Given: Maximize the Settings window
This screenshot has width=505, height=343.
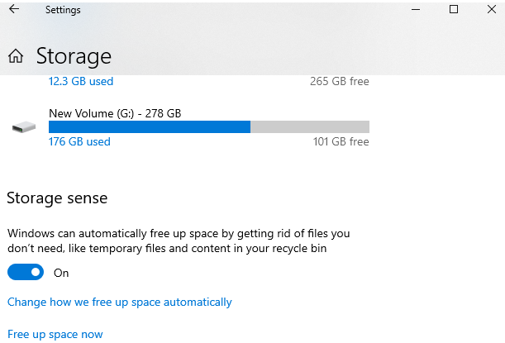Looking at the screenshot, I should [x=454, y=9].
